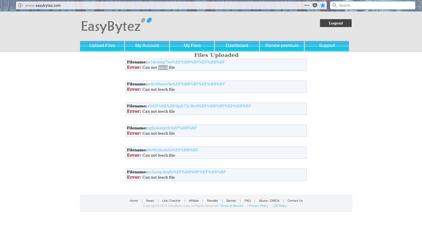Read the Terms of Service link
This screenshot has height=235, width=422.
(x=231, y=206)
